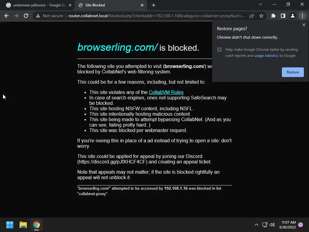This screenshot has width=309, height=232.
Task: Open the Chrome three-dot menu
Action: point(302,16)
